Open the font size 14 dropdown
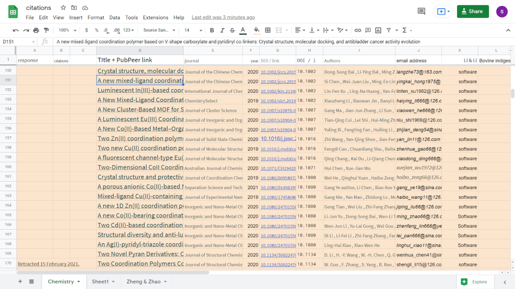Screen dimensions: 515x289 pos(192,30)
